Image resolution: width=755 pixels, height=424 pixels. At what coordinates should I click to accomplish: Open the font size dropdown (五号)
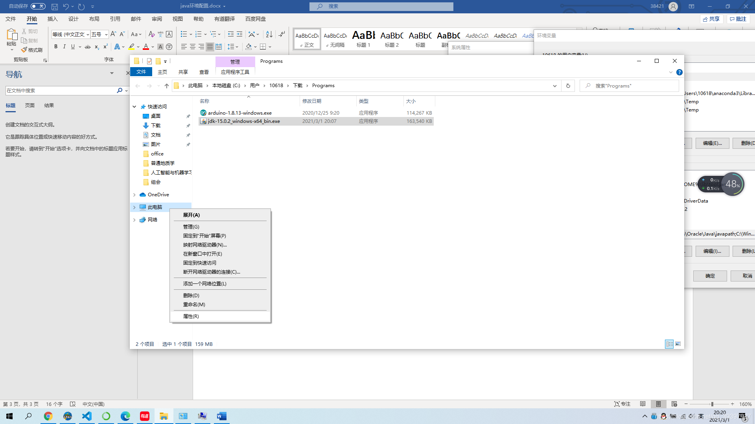click(x=106, y=35)
